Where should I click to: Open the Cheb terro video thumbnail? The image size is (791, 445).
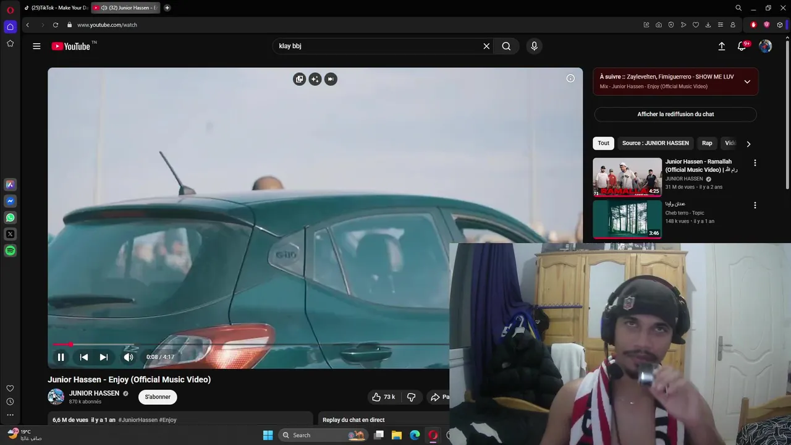click(x=627, y=219)
